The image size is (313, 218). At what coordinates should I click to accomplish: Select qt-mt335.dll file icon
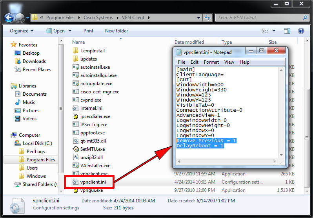(x=76, y=141)
